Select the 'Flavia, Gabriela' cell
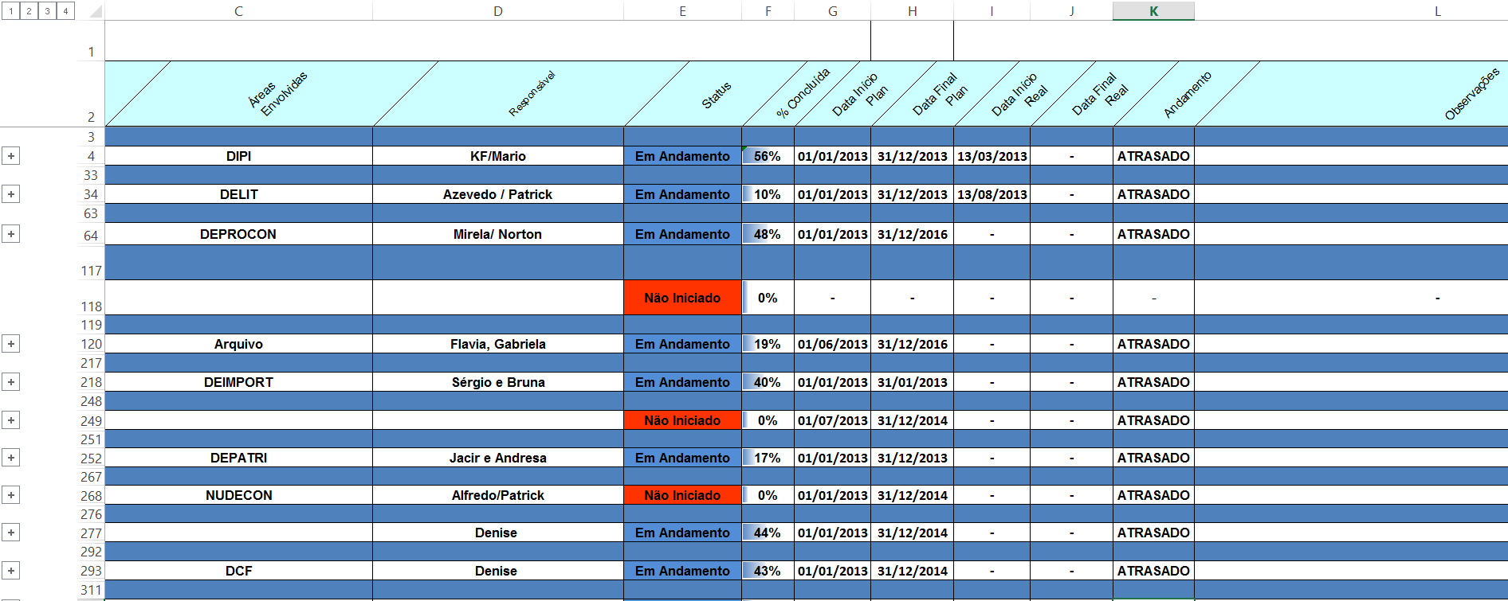The height and width of the screenshot is (601, 1508). (498, 344)
